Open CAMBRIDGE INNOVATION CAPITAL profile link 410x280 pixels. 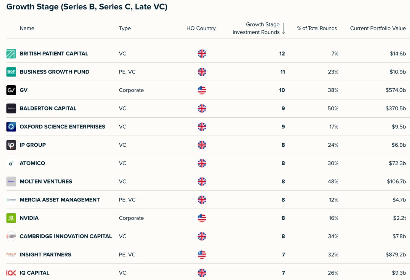coord(66,236)
